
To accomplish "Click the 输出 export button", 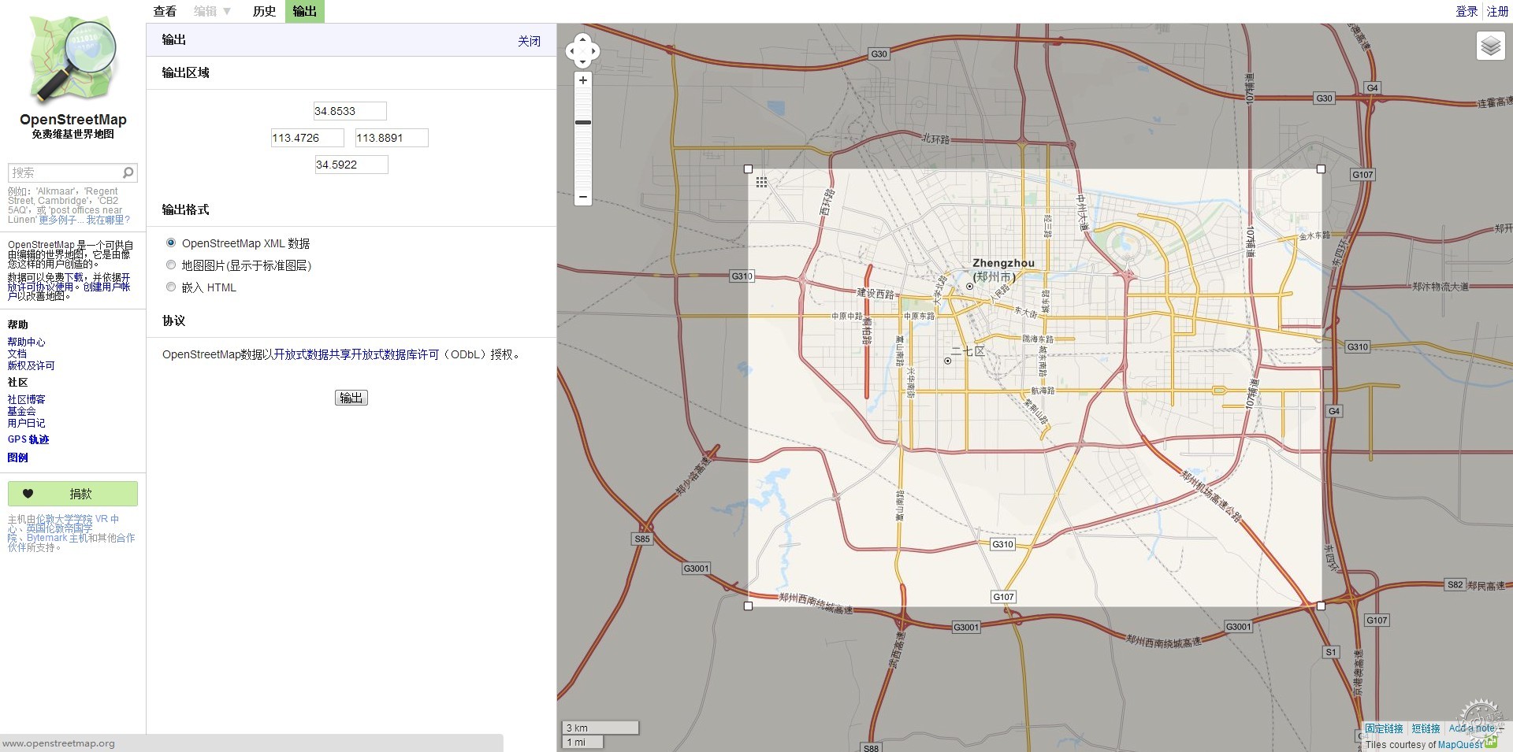I will [351, 398].
